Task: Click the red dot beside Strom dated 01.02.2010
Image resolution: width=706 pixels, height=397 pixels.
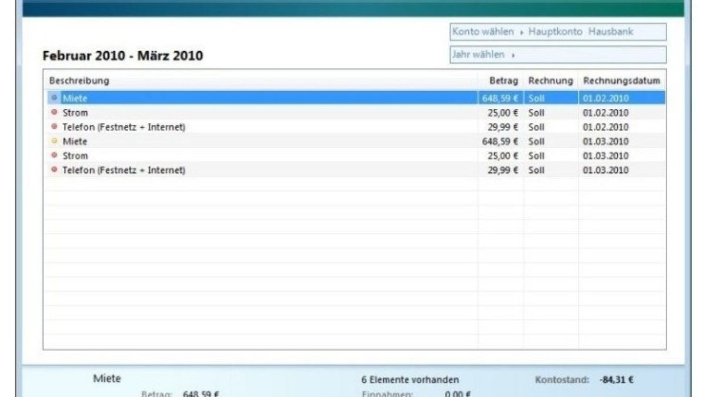Action: 55,112
